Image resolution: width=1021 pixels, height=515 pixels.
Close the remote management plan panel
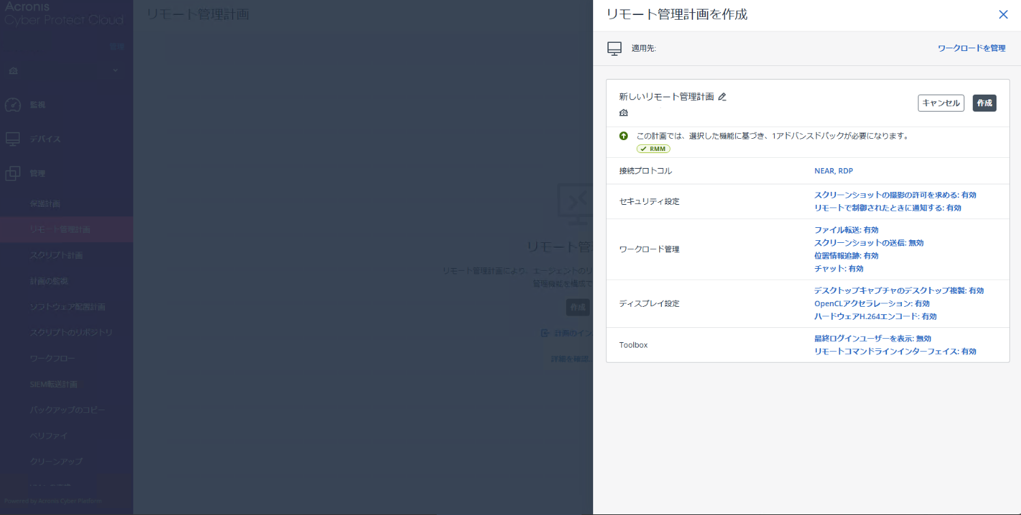point(1003,14)
